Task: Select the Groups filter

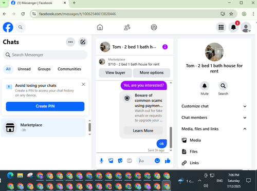Action: point(44,69)
